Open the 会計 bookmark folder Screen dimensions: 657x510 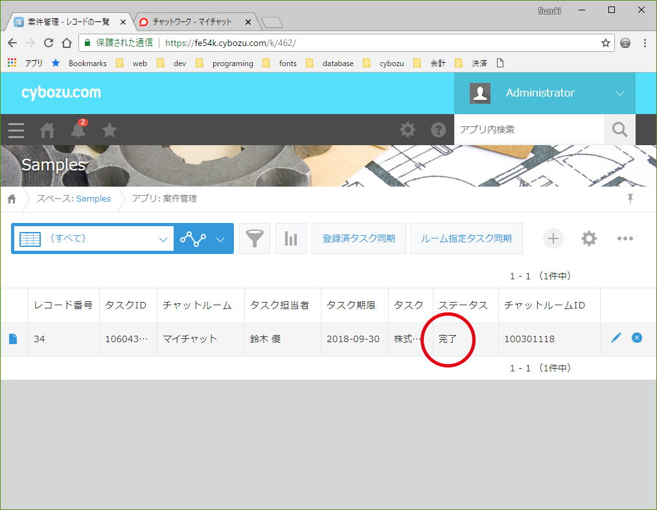pos(430,64)
